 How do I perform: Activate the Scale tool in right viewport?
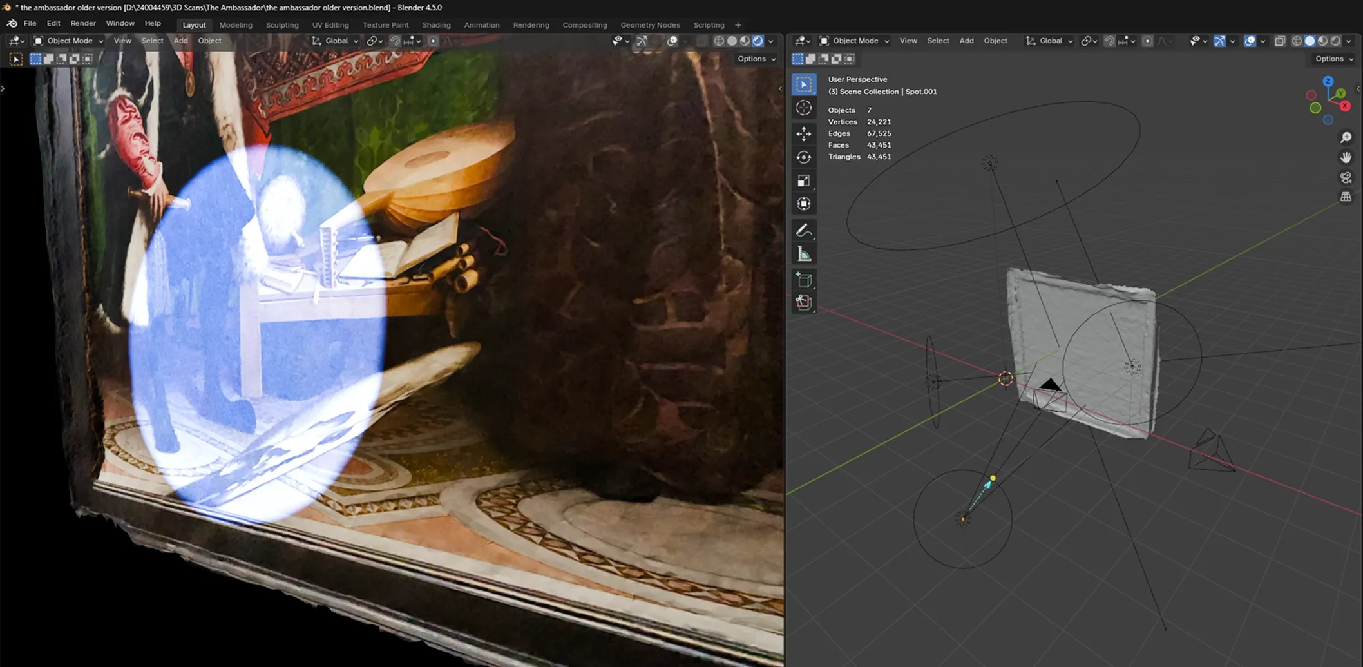(803, 180)
